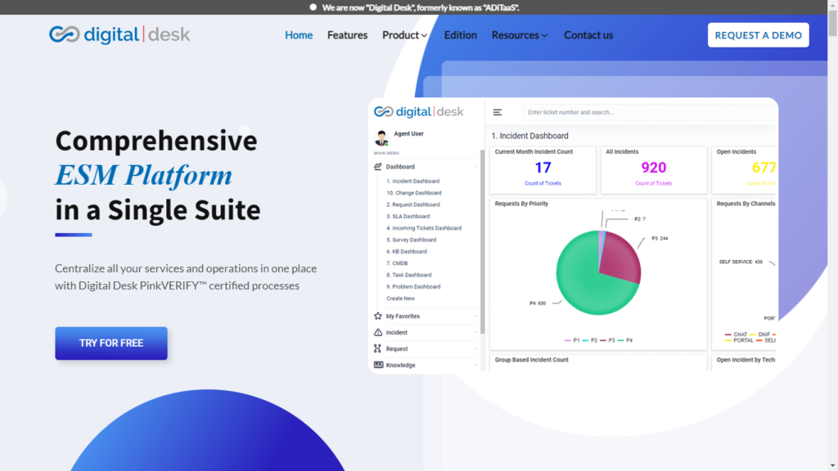The width and height of the screenshot is (838, 471).
Task: Go to the Features menu item
Action: click(347, 35)
